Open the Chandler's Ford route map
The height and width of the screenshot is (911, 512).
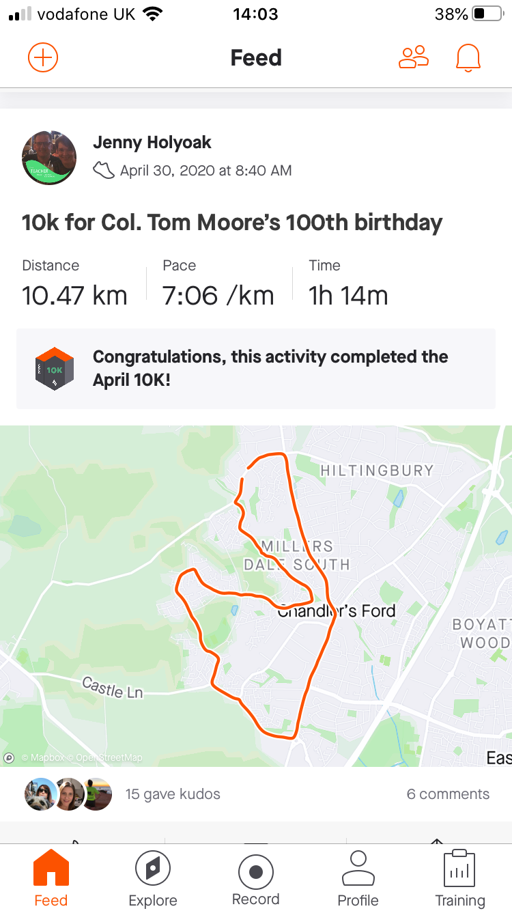256,595
